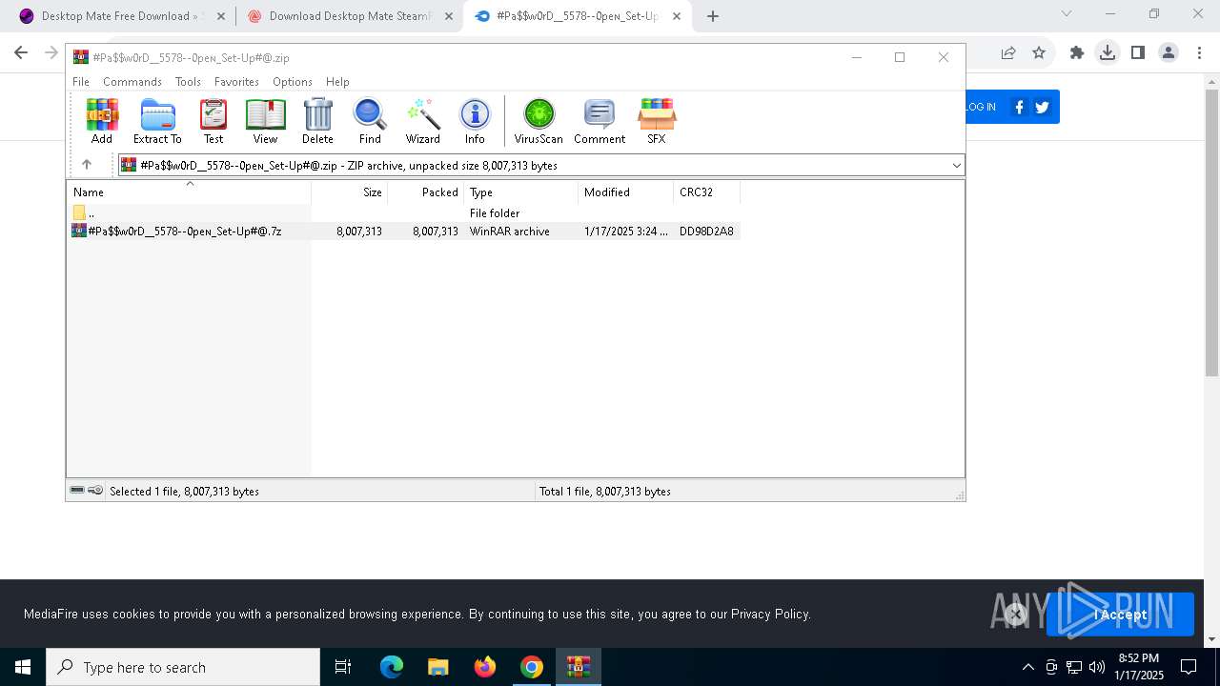1220x686 pixels.
Task: Click the share page icon in address bar
Action: pos(1008,53)
